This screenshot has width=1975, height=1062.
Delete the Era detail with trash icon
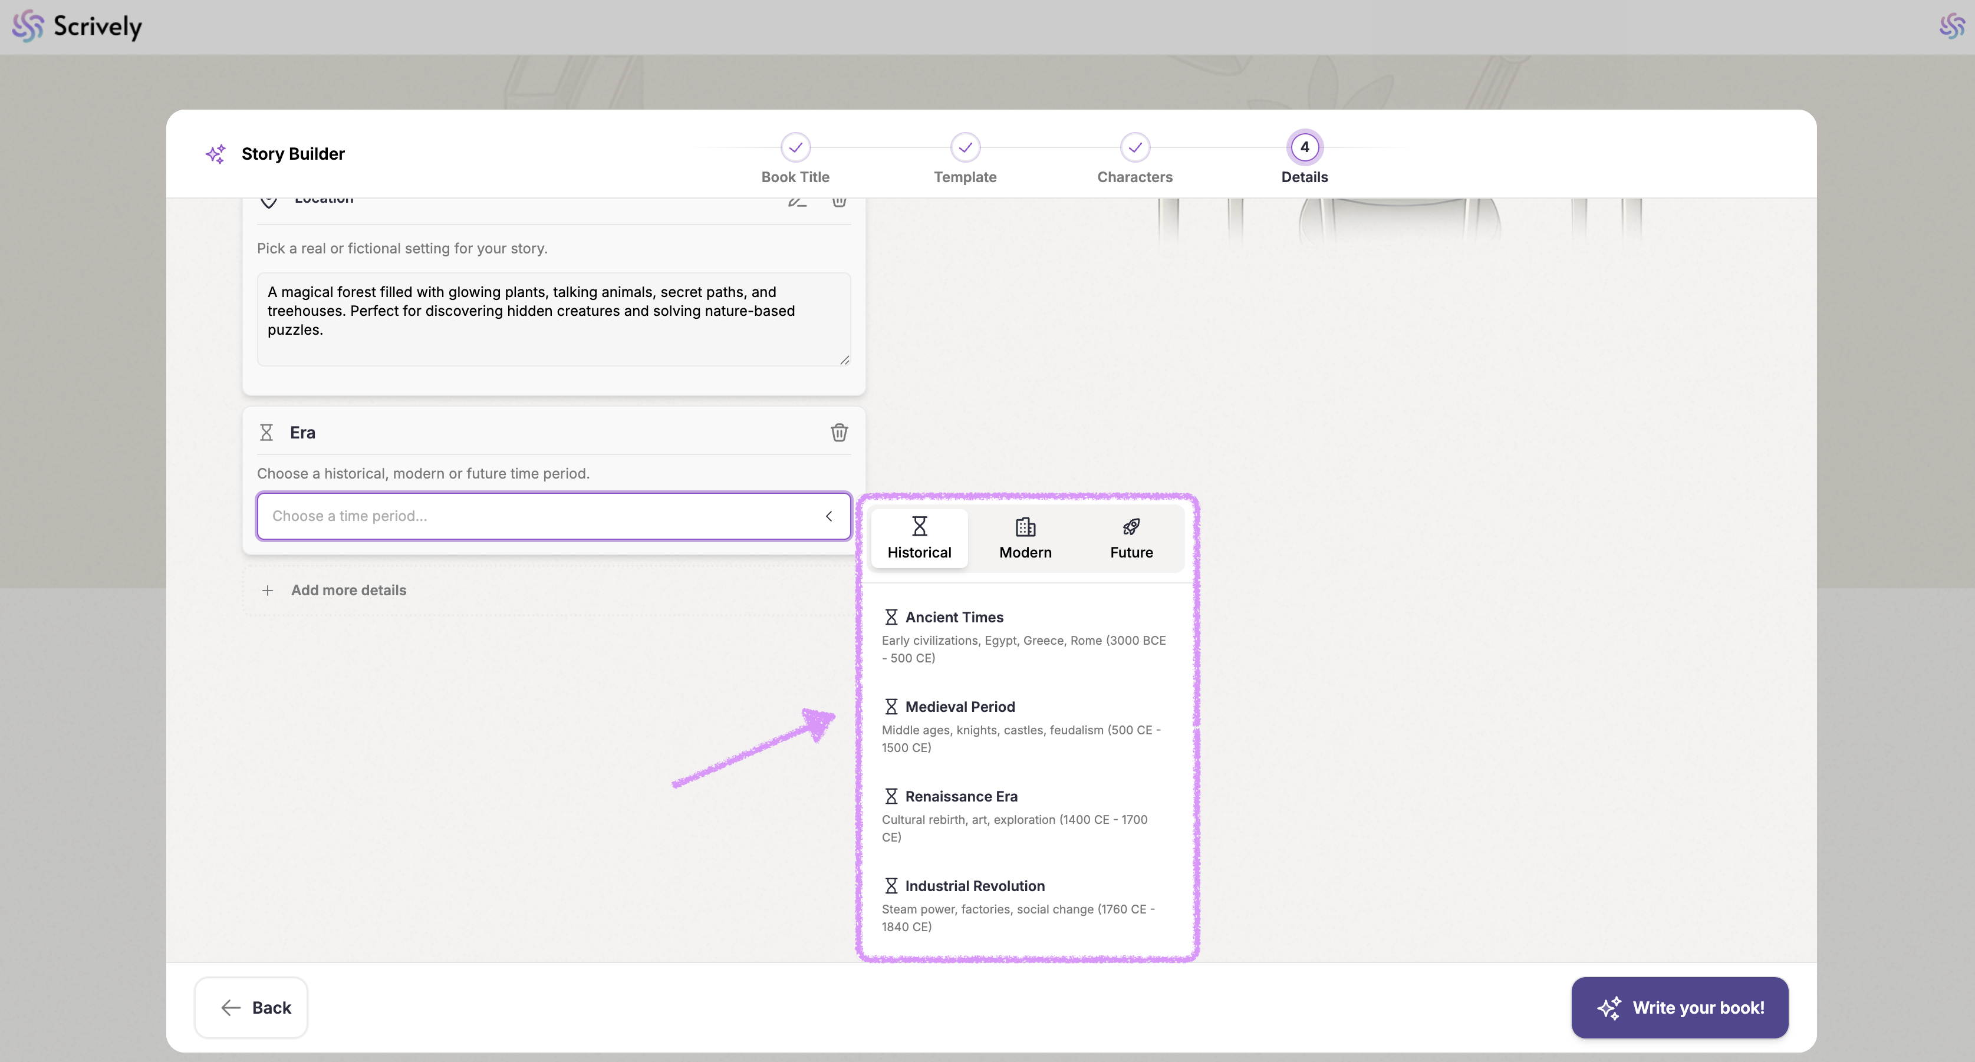(x=839, y=433)
